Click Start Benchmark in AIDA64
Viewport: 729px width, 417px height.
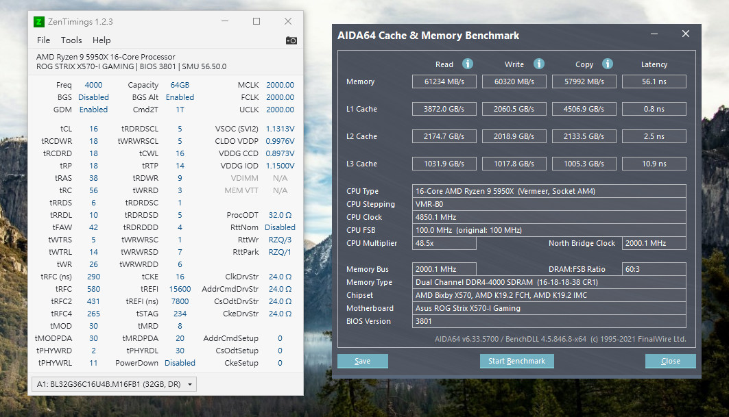(x=516, y=361)
